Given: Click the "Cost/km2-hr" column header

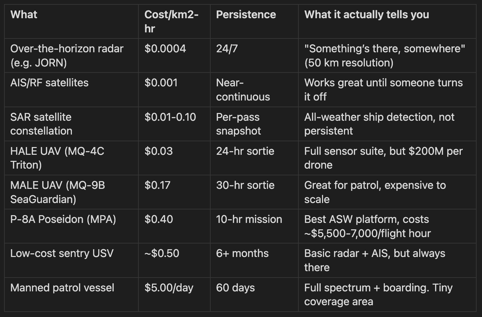Looking at the screenshot, I should click(x=171, y=21).
